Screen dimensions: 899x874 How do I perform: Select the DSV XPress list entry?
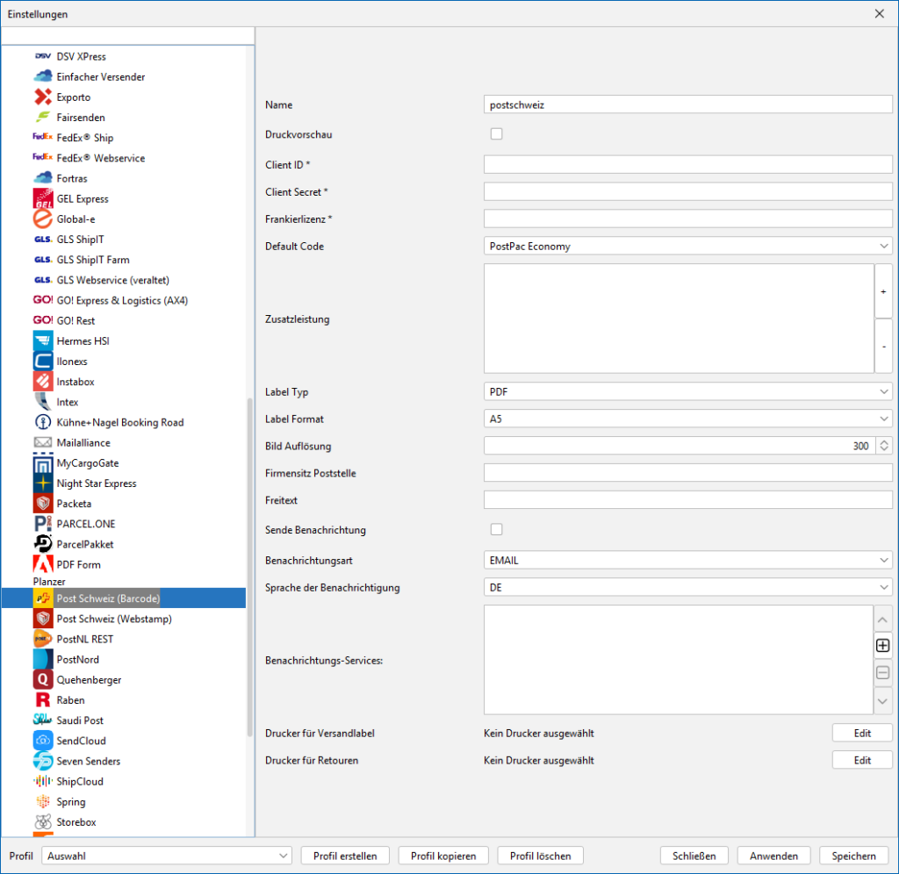(x=81, y=57)
